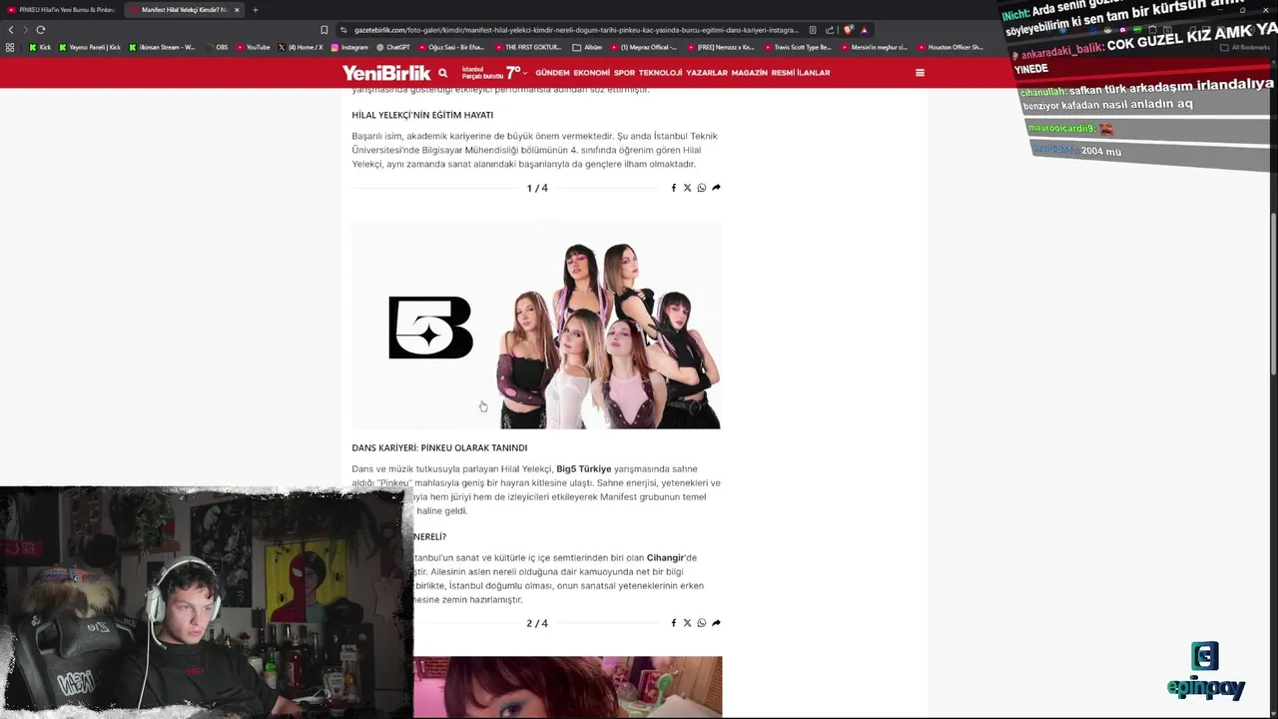Share photo 1/4 on Facebook
This screenshot has height=719, width=1278.
click(673, 188)
